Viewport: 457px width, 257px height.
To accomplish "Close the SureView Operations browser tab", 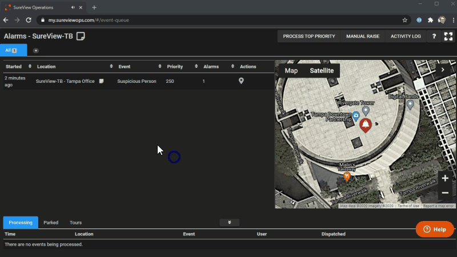I will (x=81, y=7).
